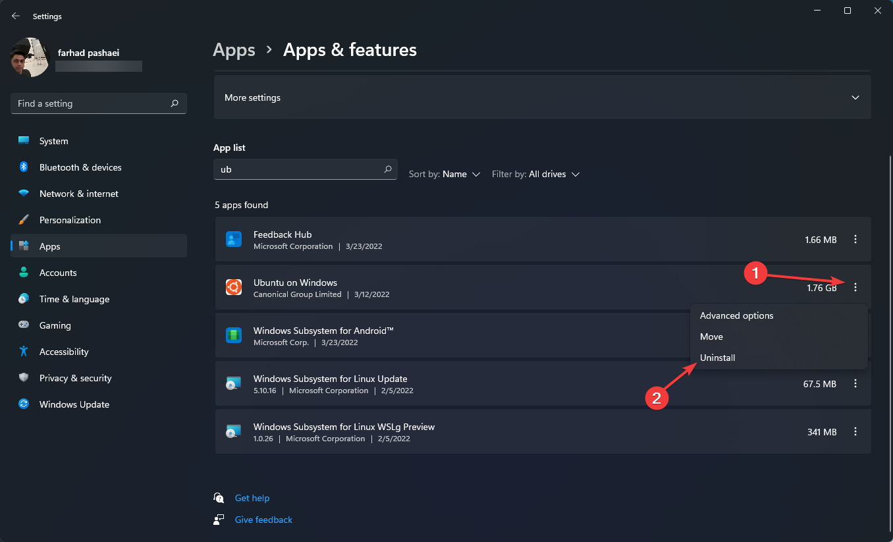This screenshot has width=893, height=542.
Task: Open Windows Update settings
Action: (74, 404)
